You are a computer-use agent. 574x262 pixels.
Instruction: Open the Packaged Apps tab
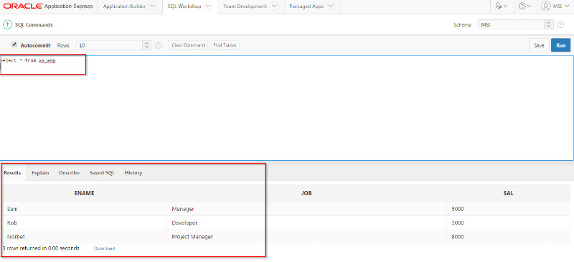click(306, 6)
